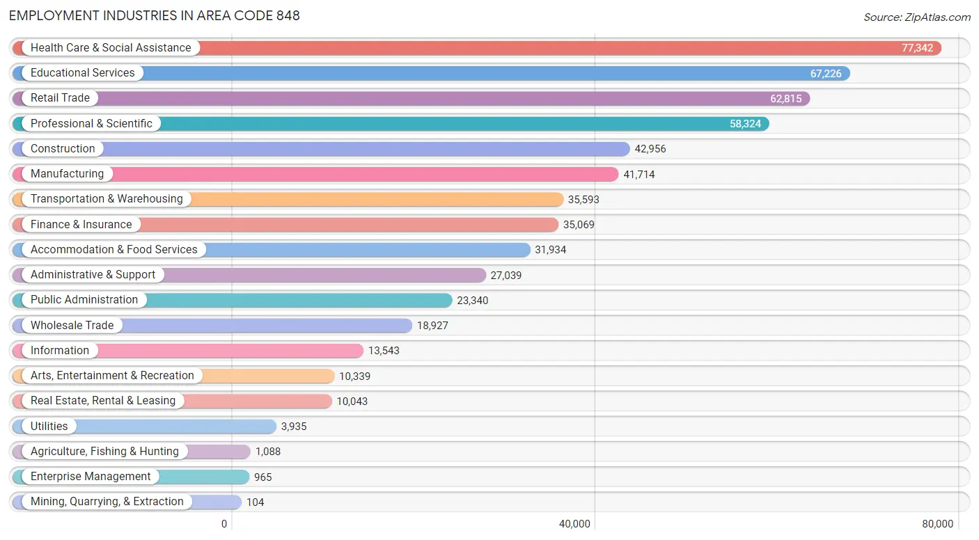979x540 pixels.
Task: Click the Health Care & Social Assistance label
Action: (111, 47)
